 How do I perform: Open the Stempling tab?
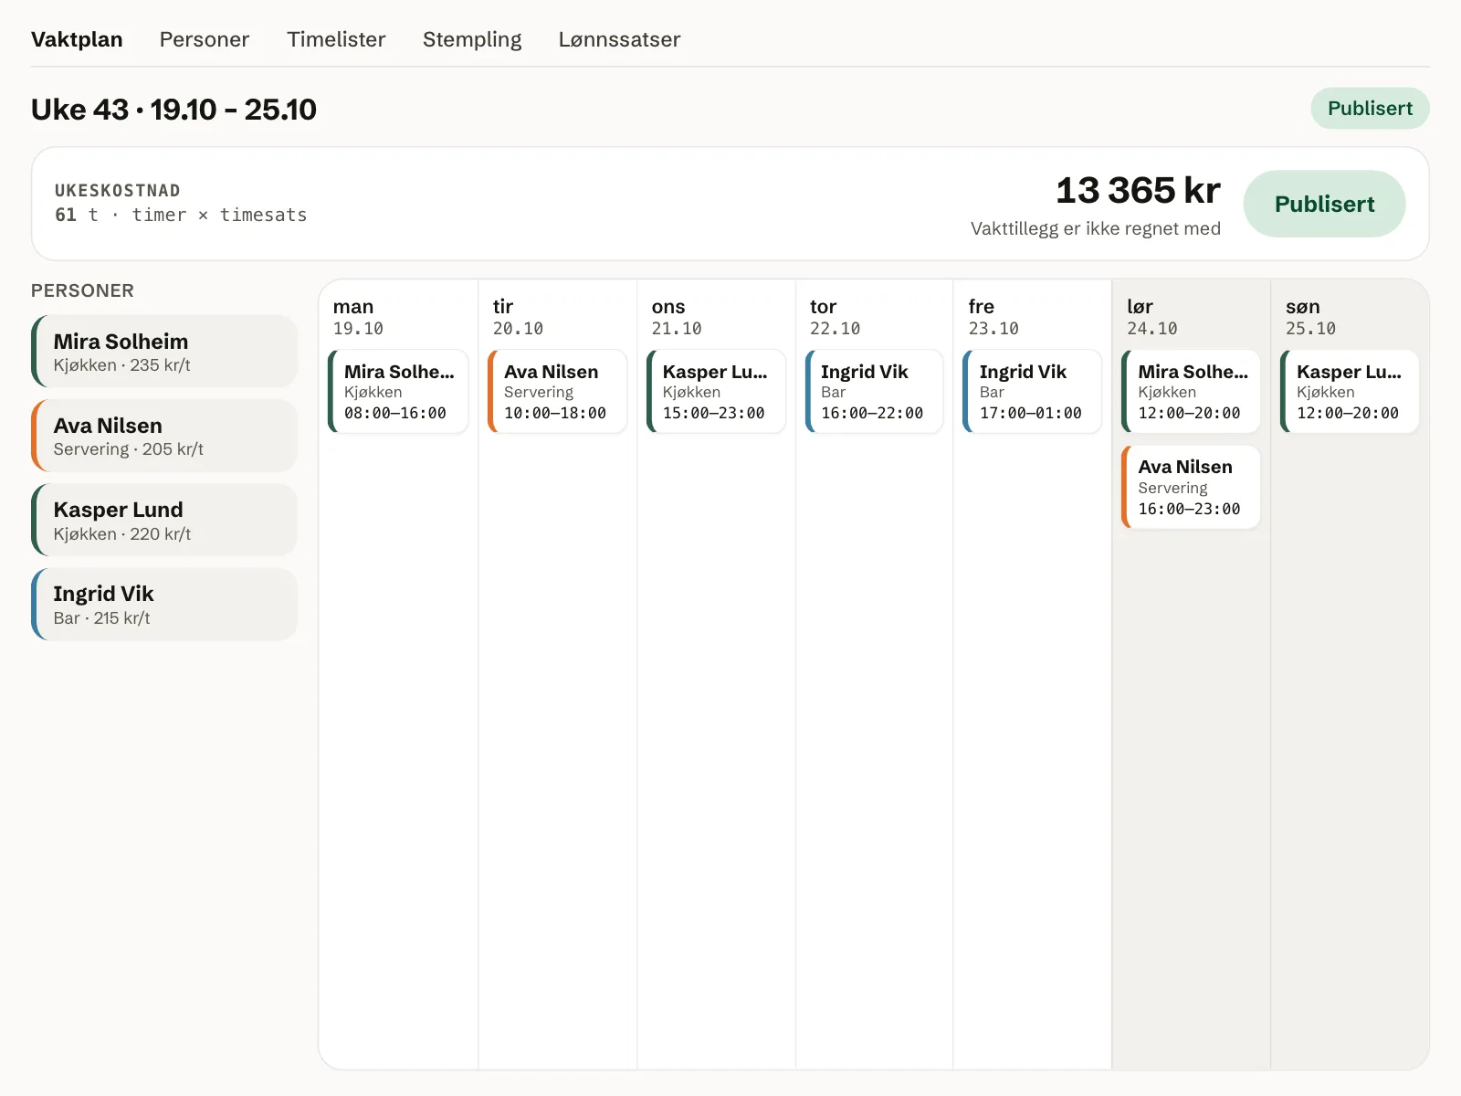point(472,39)
